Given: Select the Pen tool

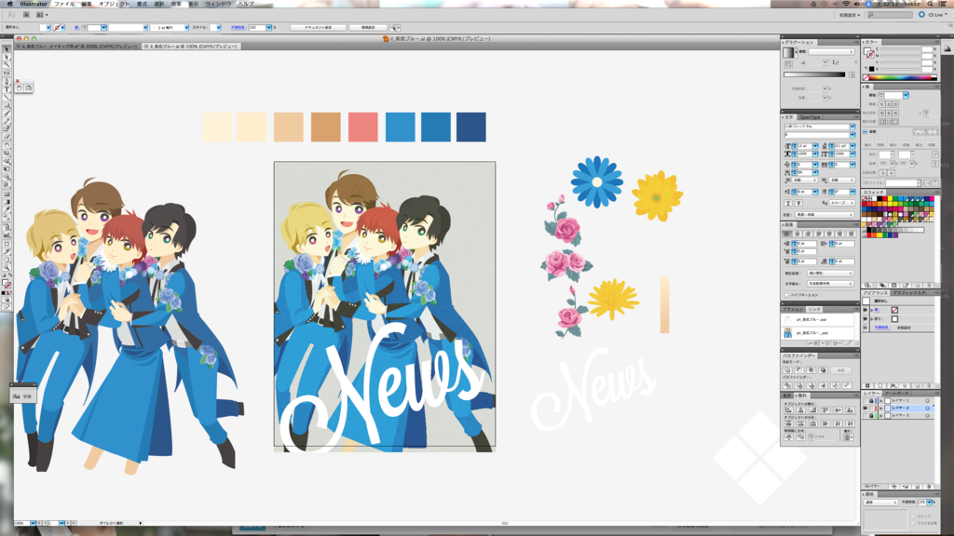Looking at the screenshot, I should click(7, 82).
